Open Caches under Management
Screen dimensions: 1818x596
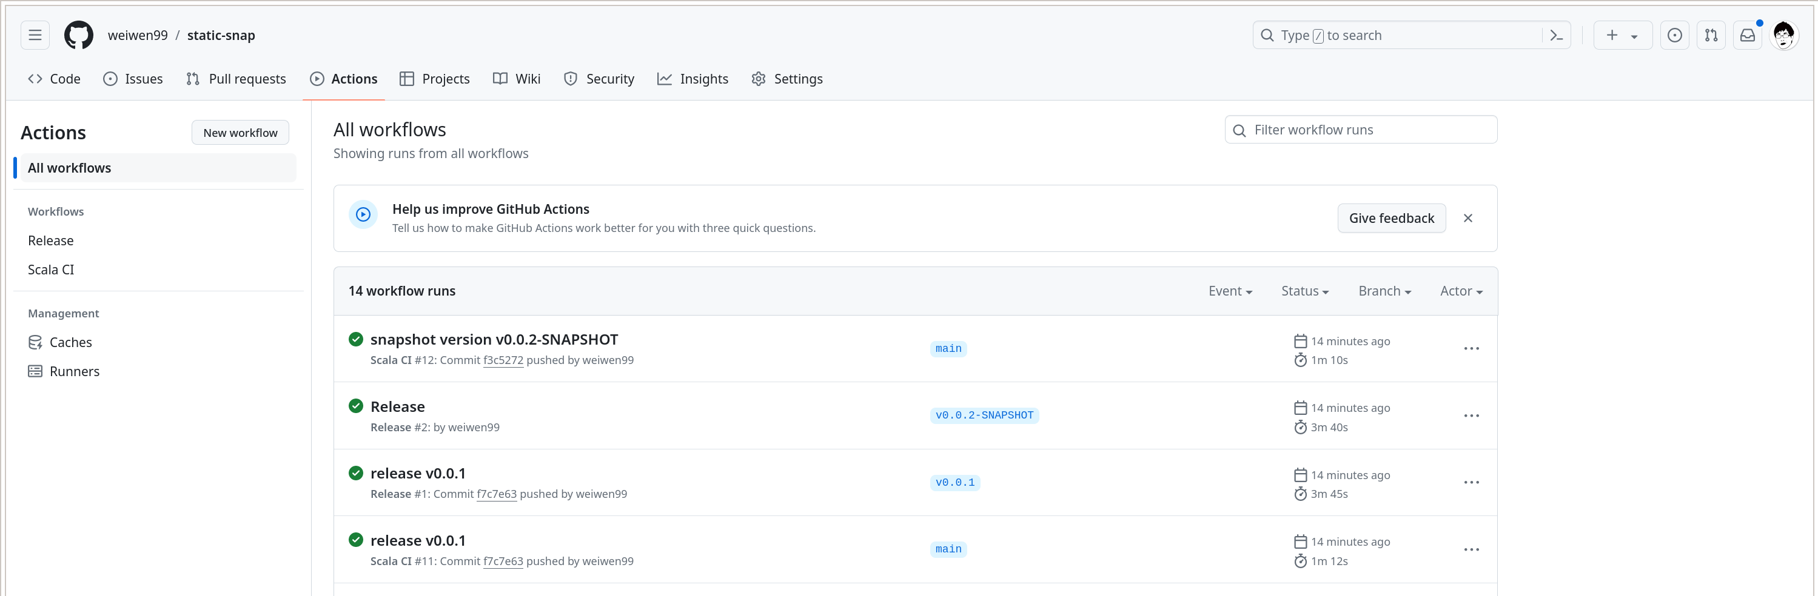point(60,342)
